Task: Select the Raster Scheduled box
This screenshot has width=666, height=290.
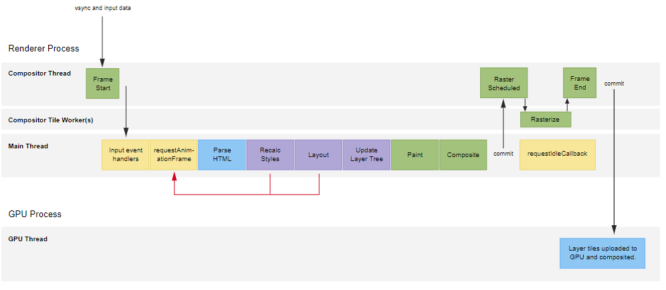Action: click(x=504, y=84)
